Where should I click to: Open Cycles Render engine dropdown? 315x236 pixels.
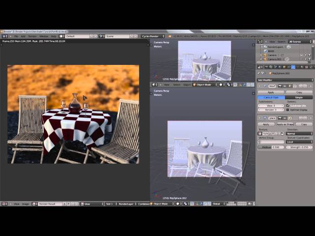(152, 36)
